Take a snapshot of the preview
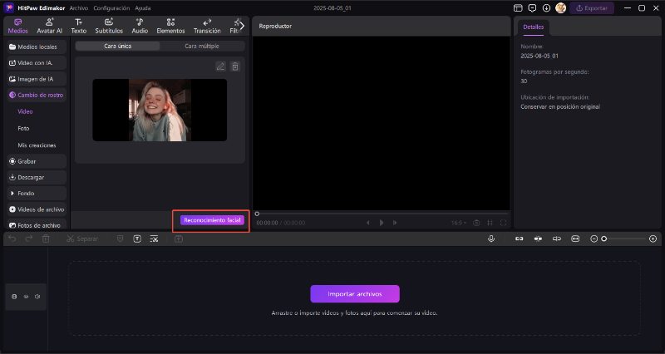 [x=476, y=223]
